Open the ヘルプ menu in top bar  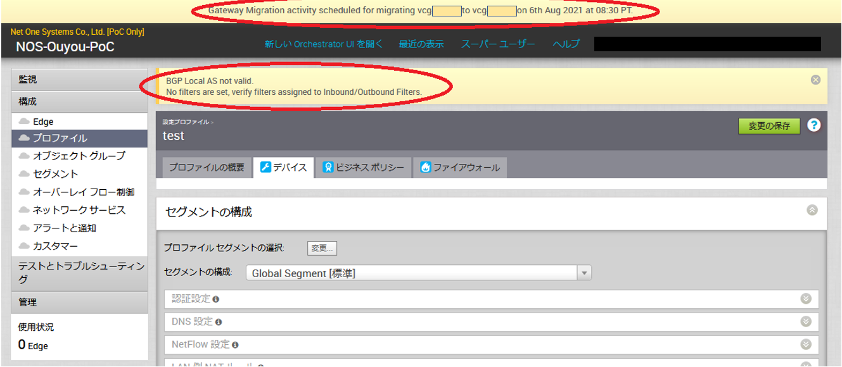click(566, 44)
